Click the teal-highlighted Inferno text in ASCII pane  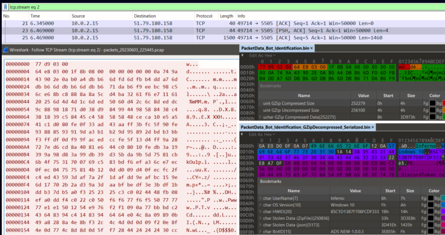[x=426, y=146]
